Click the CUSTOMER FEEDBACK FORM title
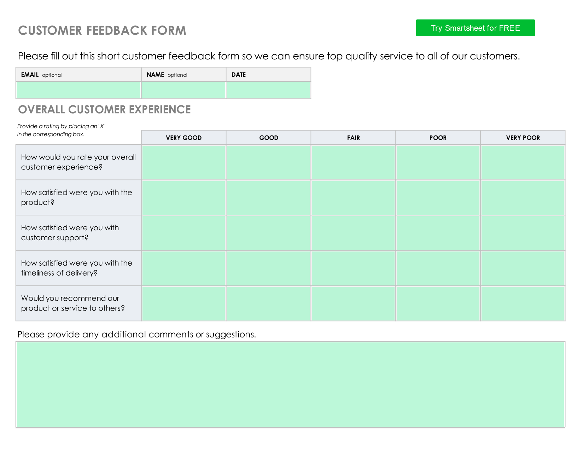Screen dimensions: 583x451 click(x=102, y=30)
